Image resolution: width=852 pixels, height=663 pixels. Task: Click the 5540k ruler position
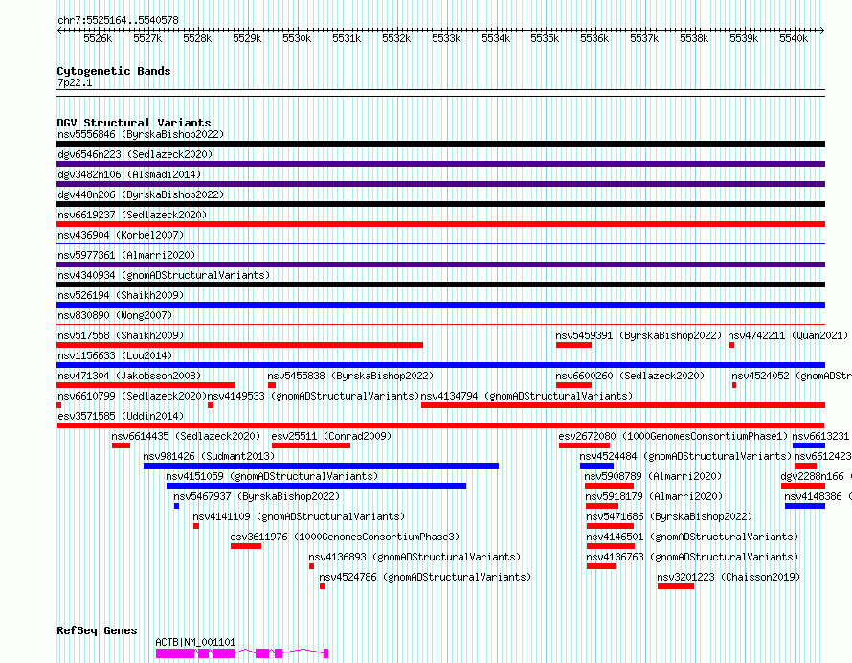coord(794,38)
